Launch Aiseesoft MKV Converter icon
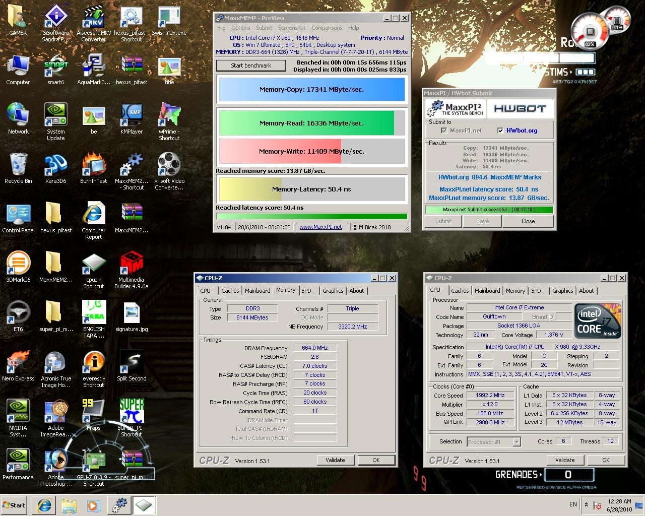 pos(94,23)
